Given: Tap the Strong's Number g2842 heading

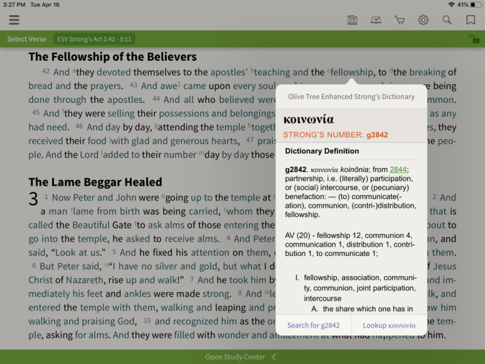Looking at the screenshot, I should [335, 135].
